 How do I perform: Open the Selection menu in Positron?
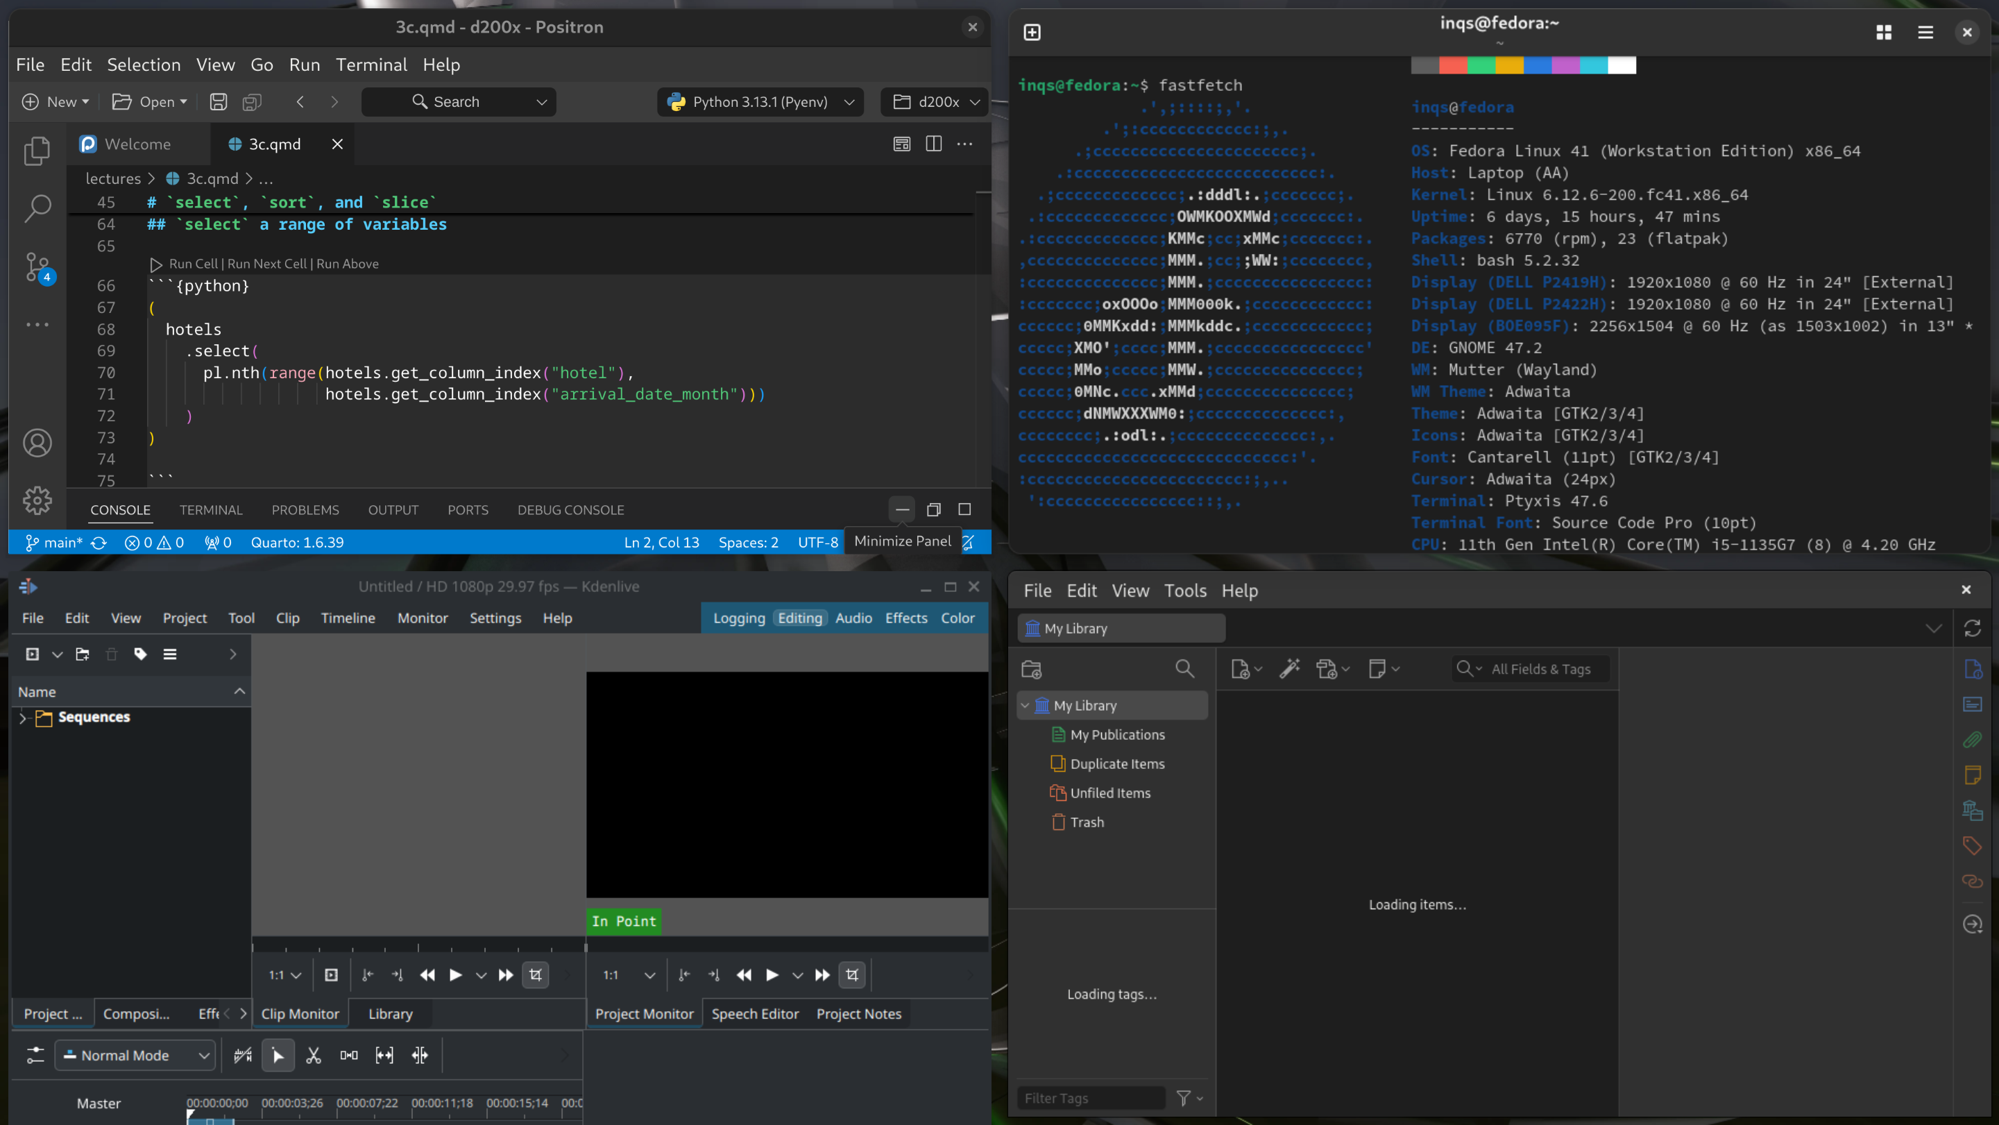pos(144,65)
